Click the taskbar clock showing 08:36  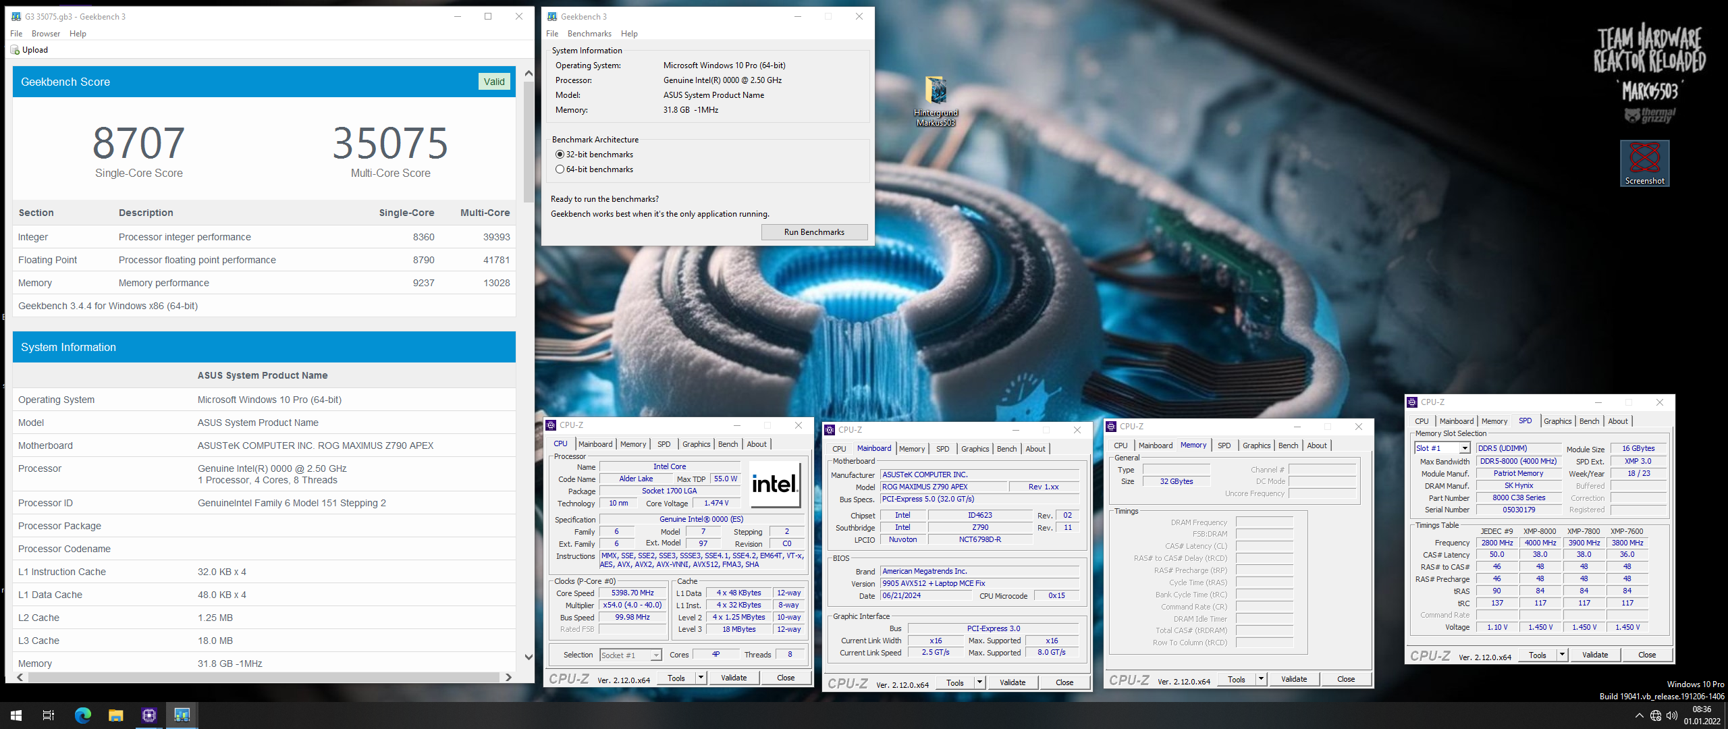pos(1702,715)
